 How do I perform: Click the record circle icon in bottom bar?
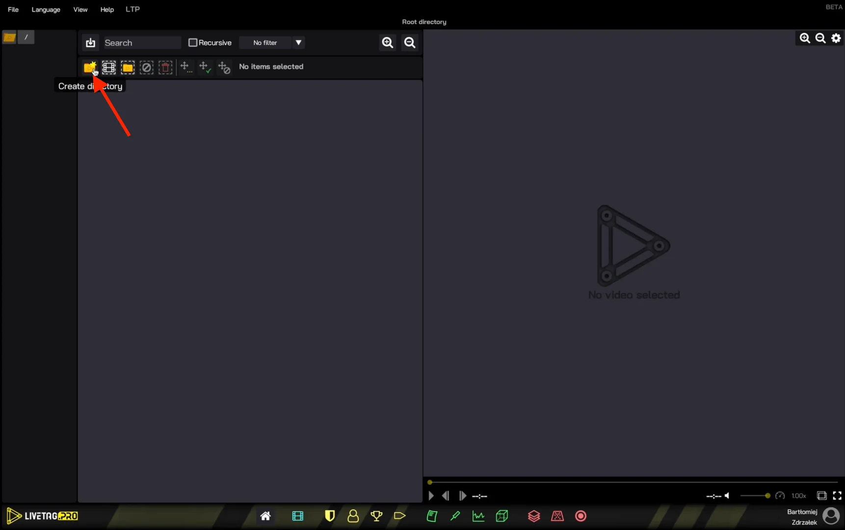(581, 516)
